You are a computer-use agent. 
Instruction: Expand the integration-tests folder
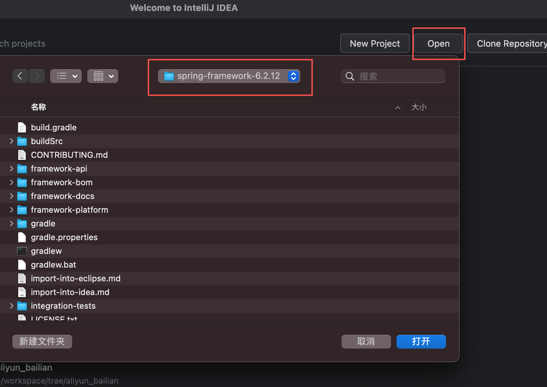[11, 306]
